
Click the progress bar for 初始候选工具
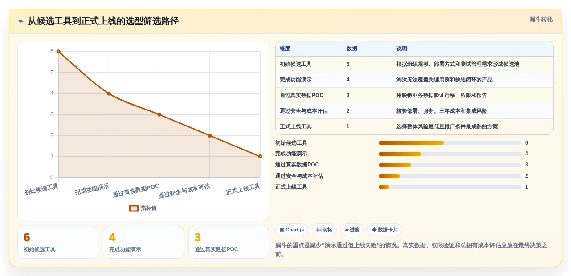point(450,143)
